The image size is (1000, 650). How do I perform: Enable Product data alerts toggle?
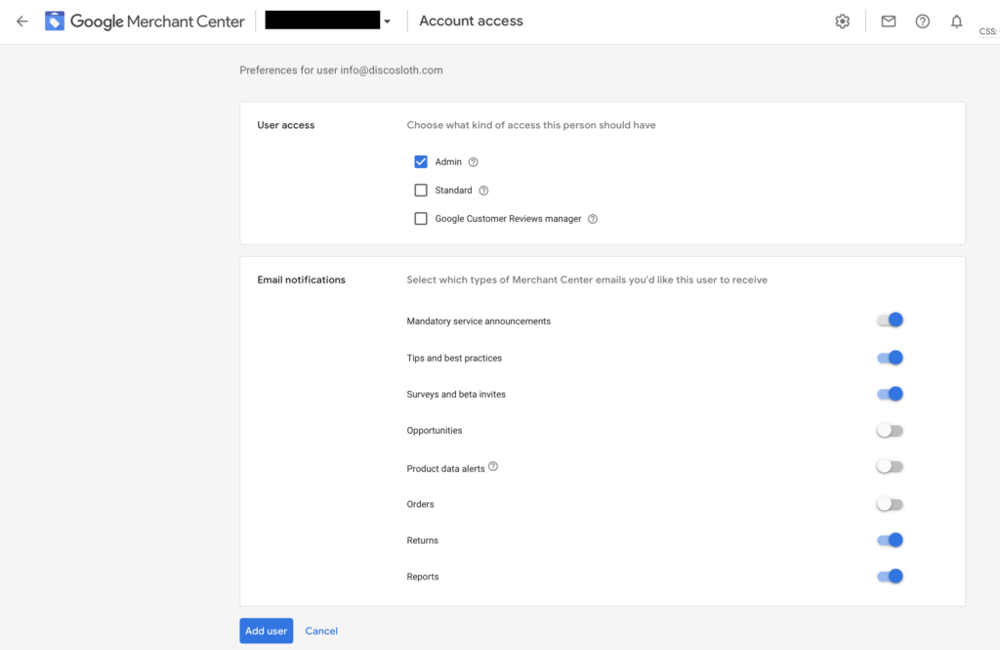(890, 467)
